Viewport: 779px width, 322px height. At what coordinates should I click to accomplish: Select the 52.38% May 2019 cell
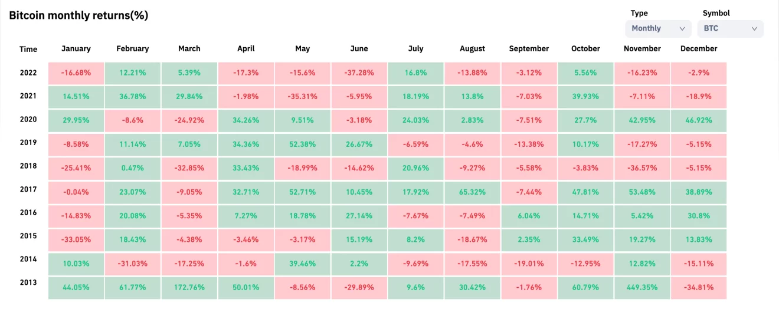point(302,143)
